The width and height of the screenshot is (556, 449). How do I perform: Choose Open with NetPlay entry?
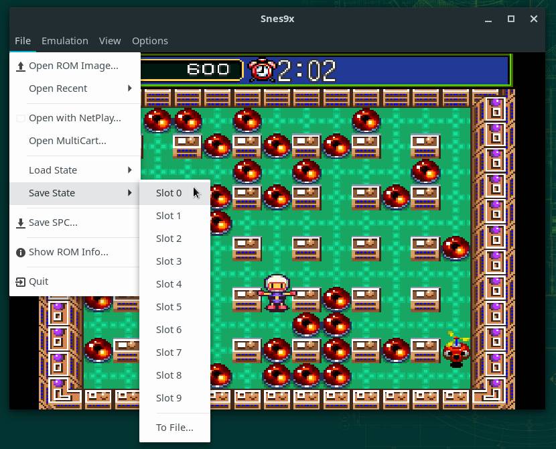click(75, 118)
